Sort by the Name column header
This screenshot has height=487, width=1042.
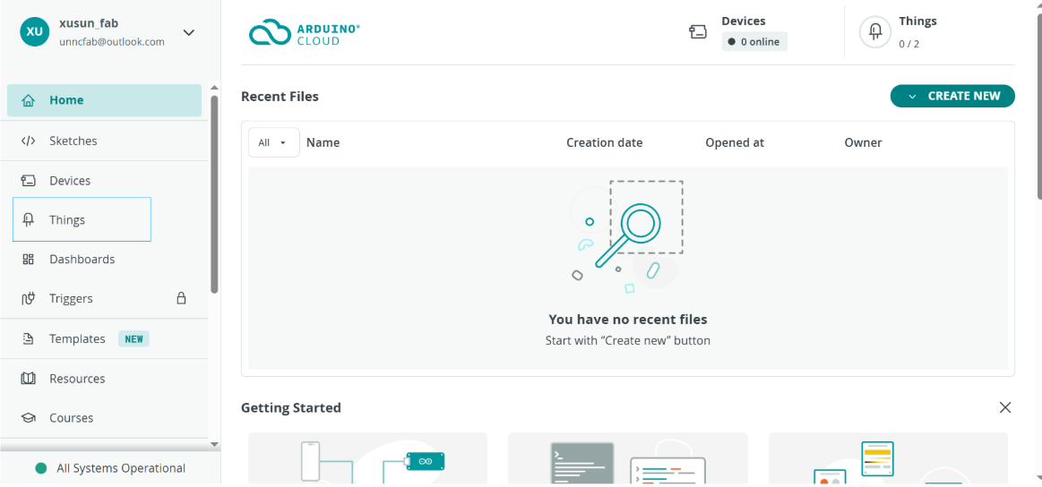(323, 142)
